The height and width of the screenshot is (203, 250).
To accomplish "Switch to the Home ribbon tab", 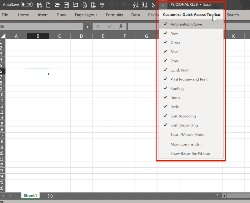I will tap(23, 15).
